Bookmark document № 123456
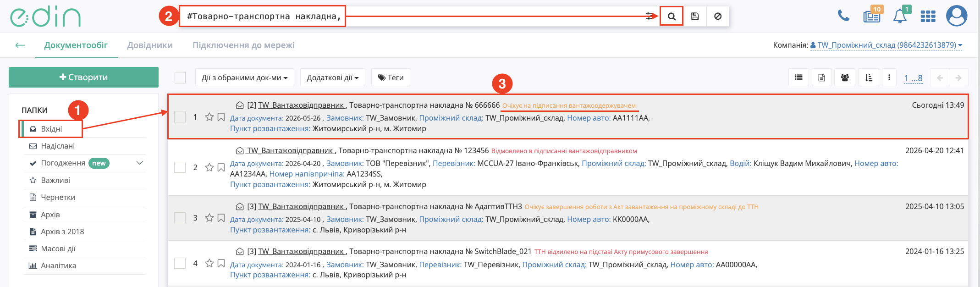 (x=221, y=167)
